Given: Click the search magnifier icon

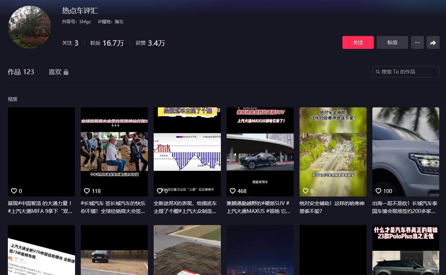Looking at the screenshot, I should 378,72.
